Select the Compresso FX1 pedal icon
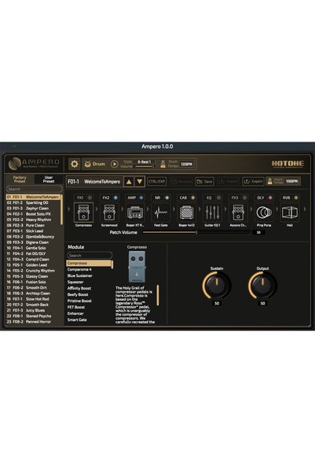Screen dimensions: 315x473 pos(83,212)
